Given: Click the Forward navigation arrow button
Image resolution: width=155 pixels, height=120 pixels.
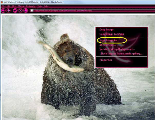Looking at the screenshot, I should 8,10.
